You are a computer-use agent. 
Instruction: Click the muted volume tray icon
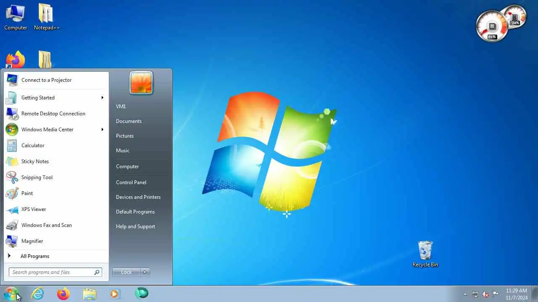(x=485, y=294)
